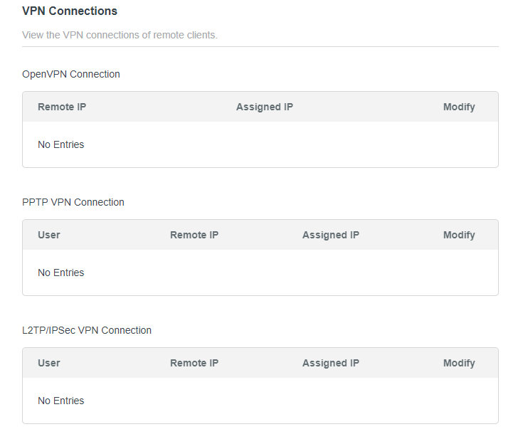528x444 pixels.
Task: Click User column header in L2TP/IPSec table
Action: click(x=49, y=363)
